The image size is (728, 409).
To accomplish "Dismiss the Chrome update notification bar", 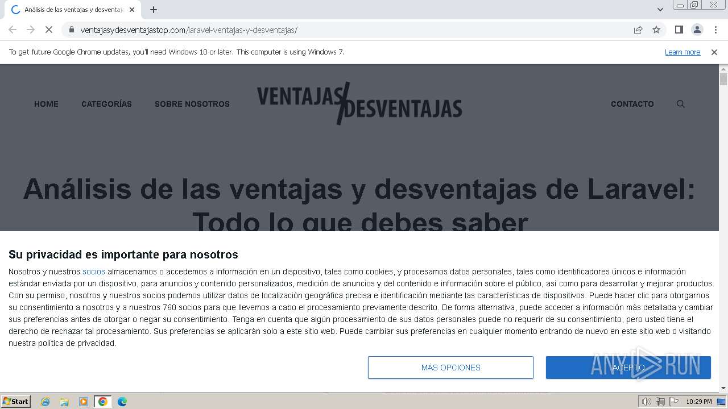I will [714, 52].
